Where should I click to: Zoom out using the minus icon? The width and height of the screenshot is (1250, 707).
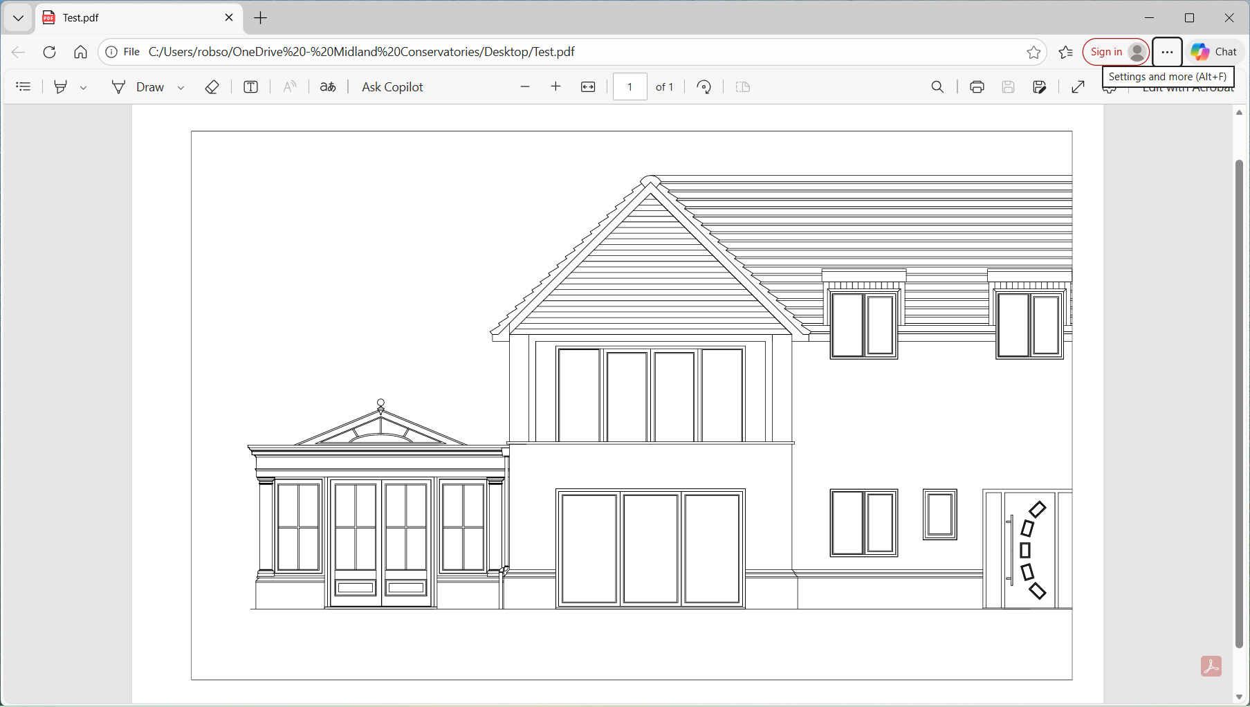tap(525, 86)
